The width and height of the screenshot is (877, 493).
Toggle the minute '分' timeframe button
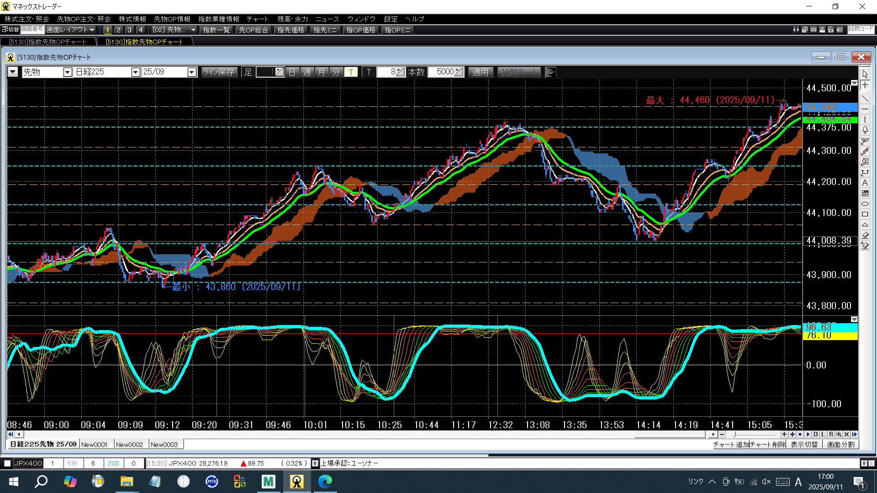click(x=336, y=72)
